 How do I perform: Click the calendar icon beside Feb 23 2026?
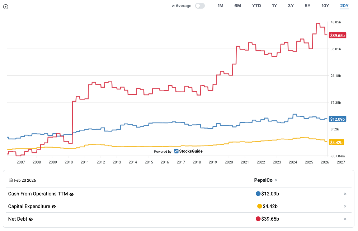click(11, 180)
